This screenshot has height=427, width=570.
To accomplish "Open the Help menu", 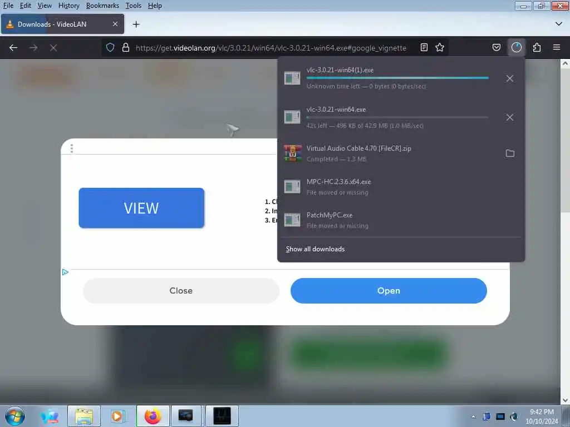I will coord(155,6).
